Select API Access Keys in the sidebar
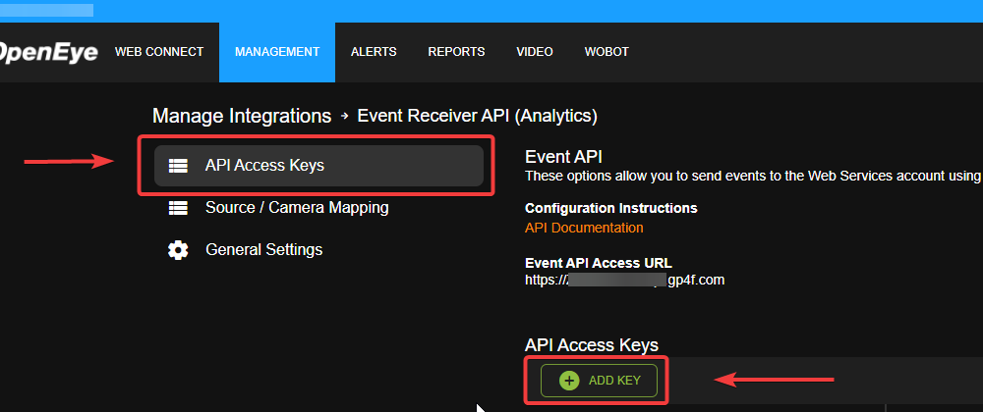The image size is (983, 412). tap(319, 166)
